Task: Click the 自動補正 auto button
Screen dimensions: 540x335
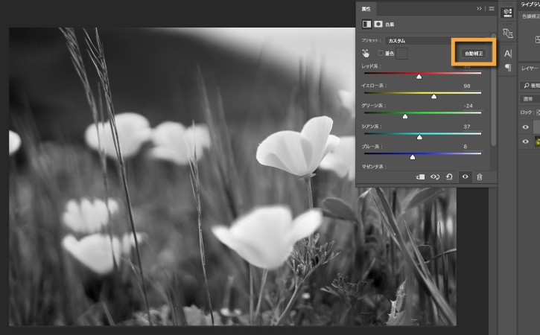Action: [474, 54]
